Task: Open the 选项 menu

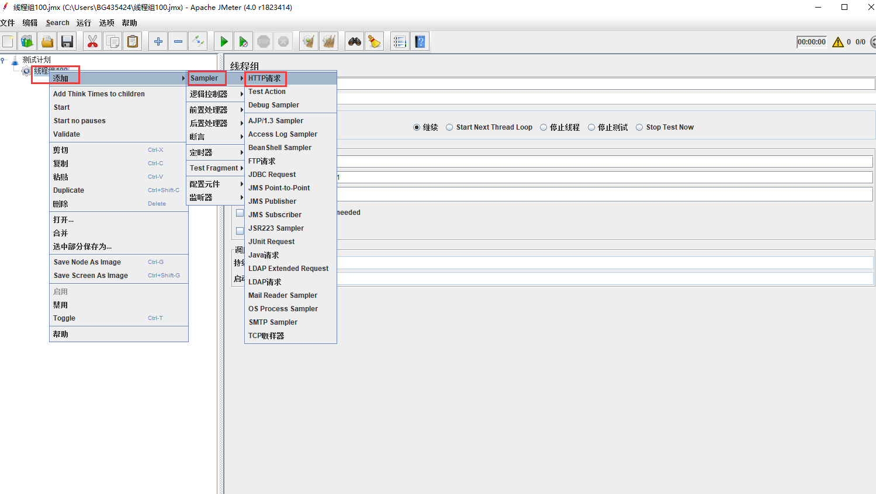Action: 106,23
